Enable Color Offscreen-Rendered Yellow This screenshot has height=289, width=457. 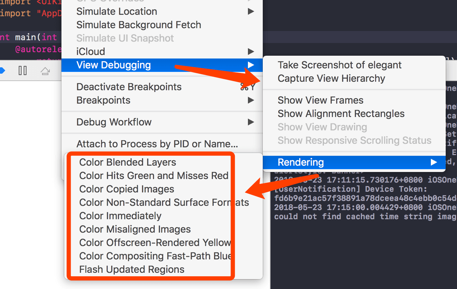point(155,242)
